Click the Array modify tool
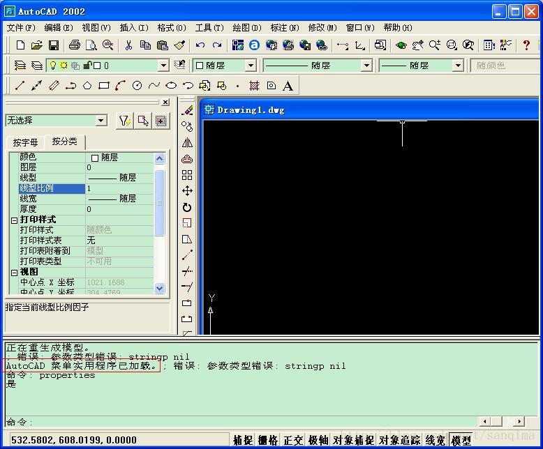The image size is (543, 449). click(187, 175)
